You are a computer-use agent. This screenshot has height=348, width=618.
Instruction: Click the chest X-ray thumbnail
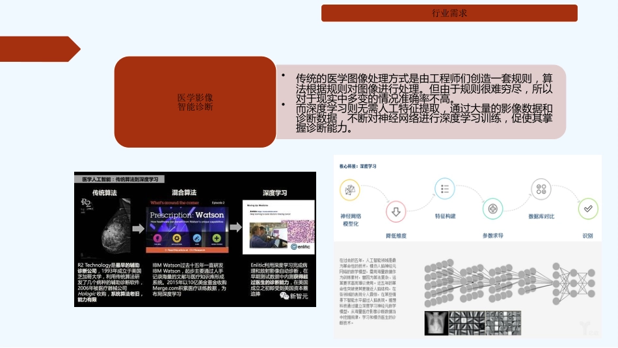tap(437, 323)
